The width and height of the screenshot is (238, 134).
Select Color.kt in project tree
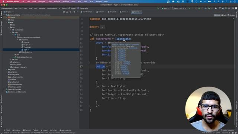(x=26, y=42)
